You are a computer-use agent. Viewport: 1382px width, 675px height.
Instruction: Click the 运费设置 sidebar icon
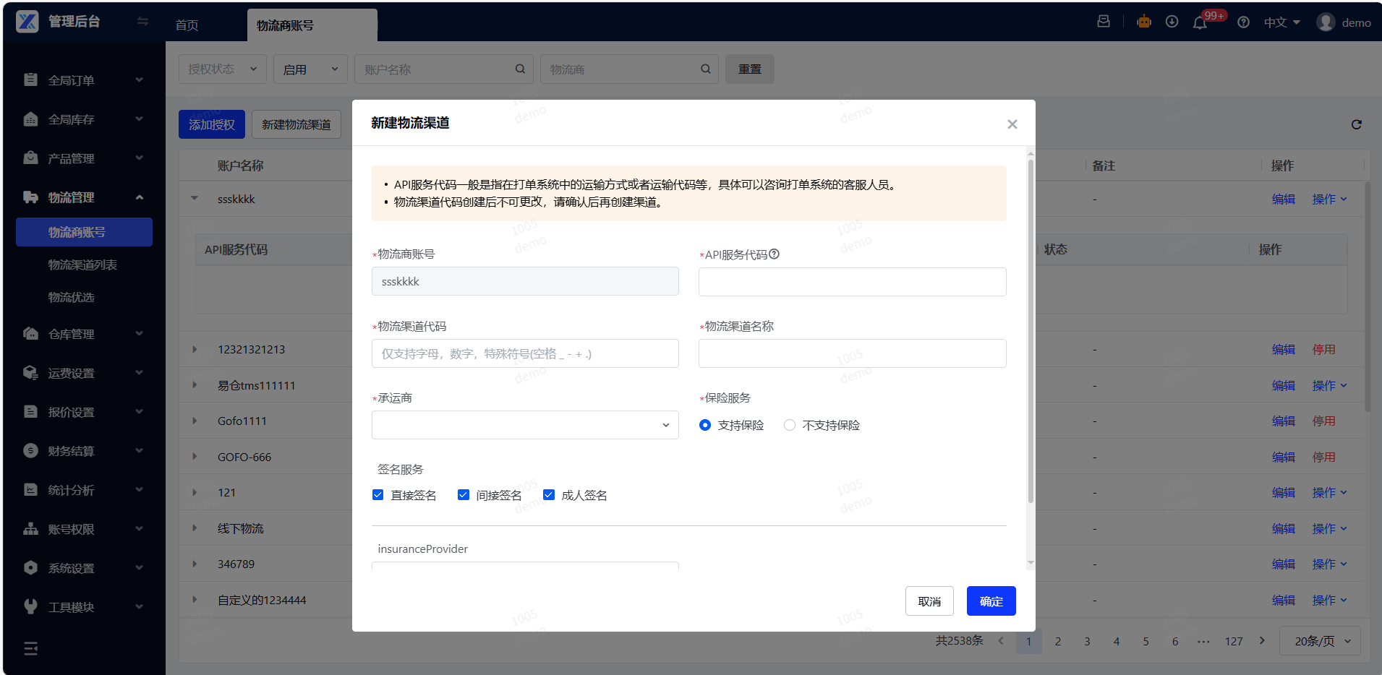(x=30, y=372)
